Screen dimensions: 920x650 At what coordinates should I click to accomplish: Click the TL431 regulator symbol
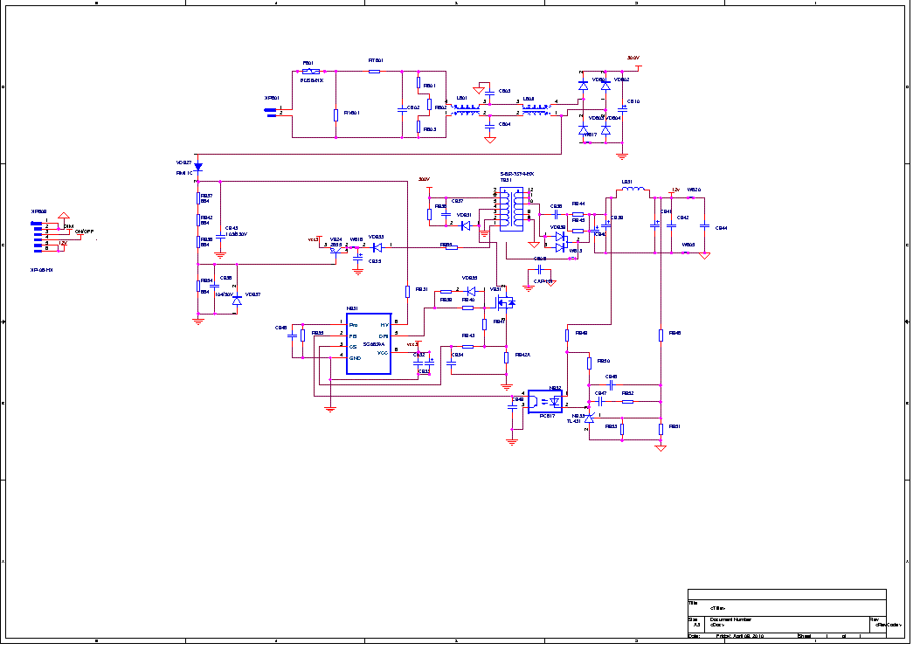[x=588, y=421]
